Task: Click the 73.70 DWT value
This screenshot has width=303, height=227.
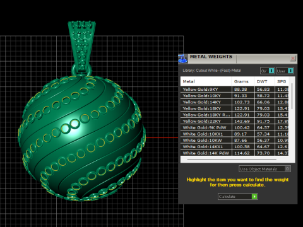Action: click(263, 153)
